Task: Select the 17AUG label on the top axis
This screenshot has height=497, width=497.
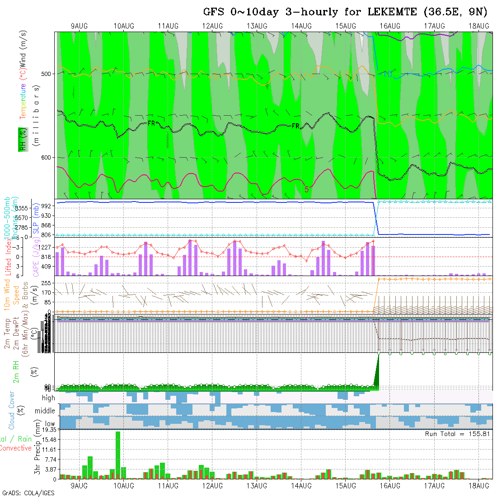Action: tap(435, 26)
